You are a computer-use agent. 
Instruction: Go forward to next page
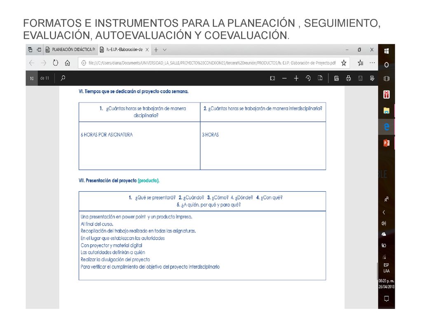pyautogui.click(x=44, y=63)
